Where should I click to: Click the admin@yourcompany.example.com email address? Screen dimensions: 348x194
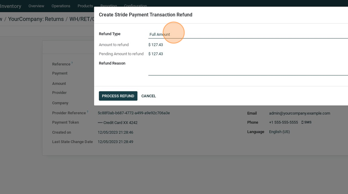(299, 113)
